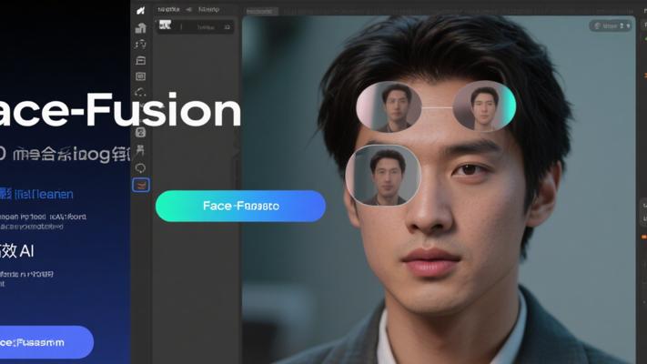Click the gradient Face-Fusion button in the panel
This screenshot has height=364, width=647.
pos(240,206)
